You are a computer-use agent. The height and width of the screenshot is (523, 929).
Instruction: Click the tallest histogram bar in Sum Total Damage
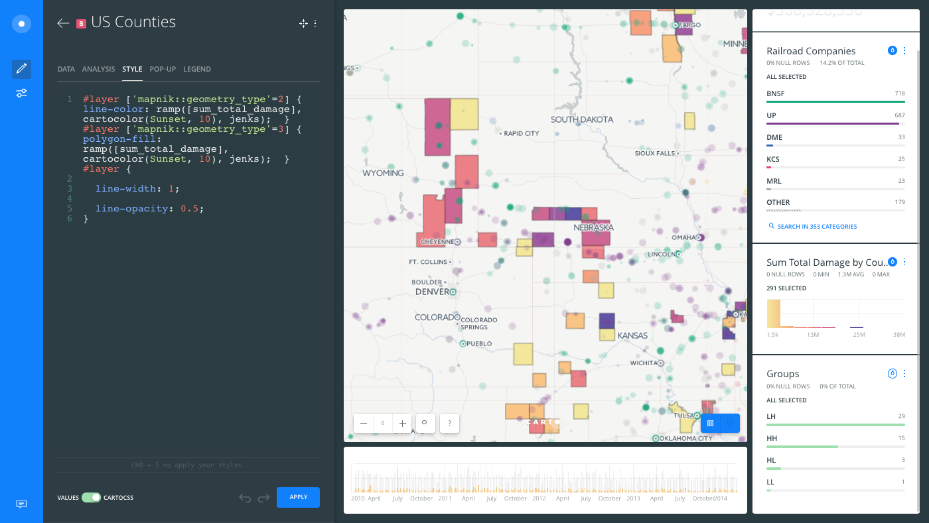(x=773, y=314)
